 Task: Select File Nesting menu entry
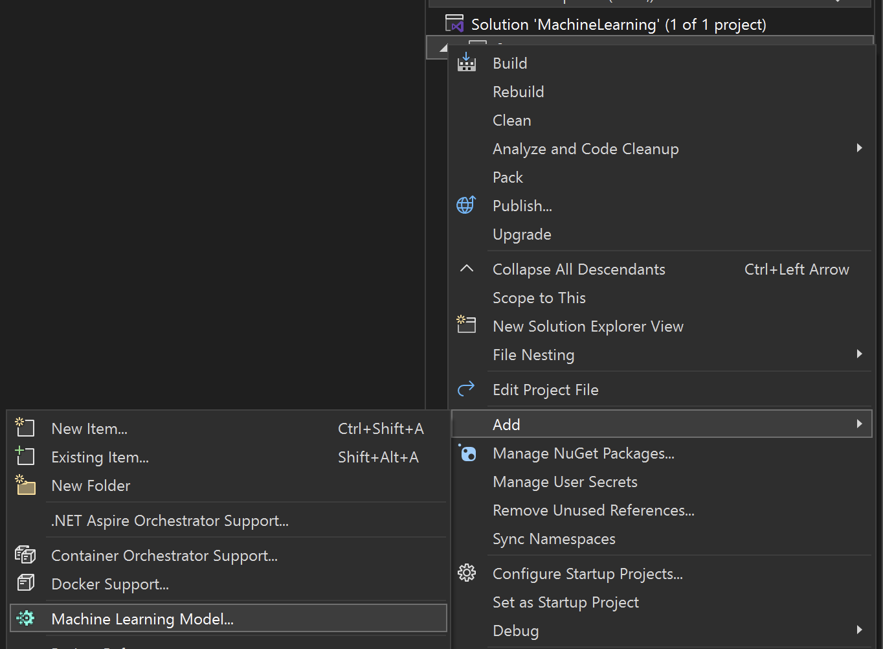coord(662,355)
